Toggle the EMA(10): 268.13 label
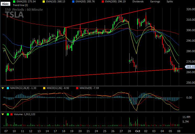The image size is (195, 134). 55,2
